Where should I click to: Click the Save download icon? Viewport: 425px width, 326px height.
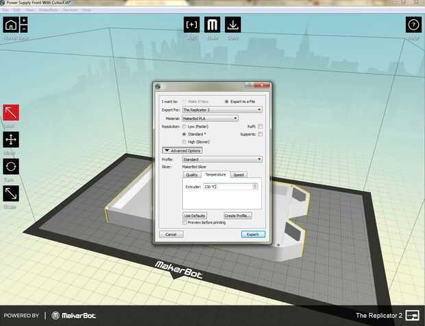pyautogui.click(x=233, y=25)
